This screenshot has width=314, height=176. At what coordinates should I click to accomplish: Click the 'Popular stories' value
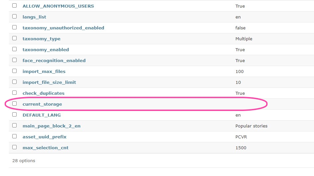pos(251,126)
